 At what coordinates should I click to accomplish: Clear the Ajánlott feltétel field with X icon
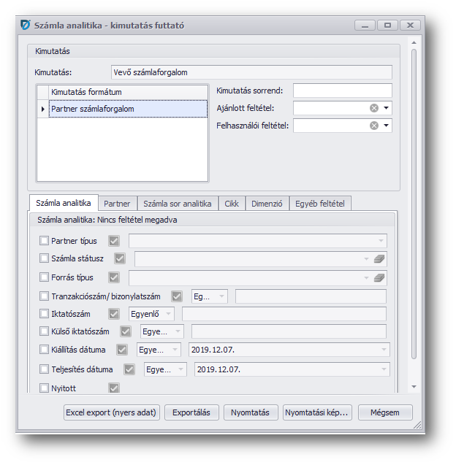tap(374, 108)
